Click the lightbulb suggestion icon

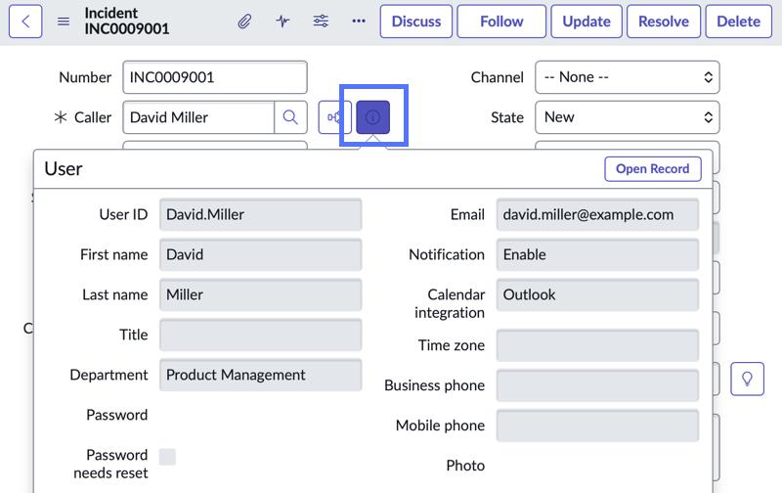click(747, 379)
